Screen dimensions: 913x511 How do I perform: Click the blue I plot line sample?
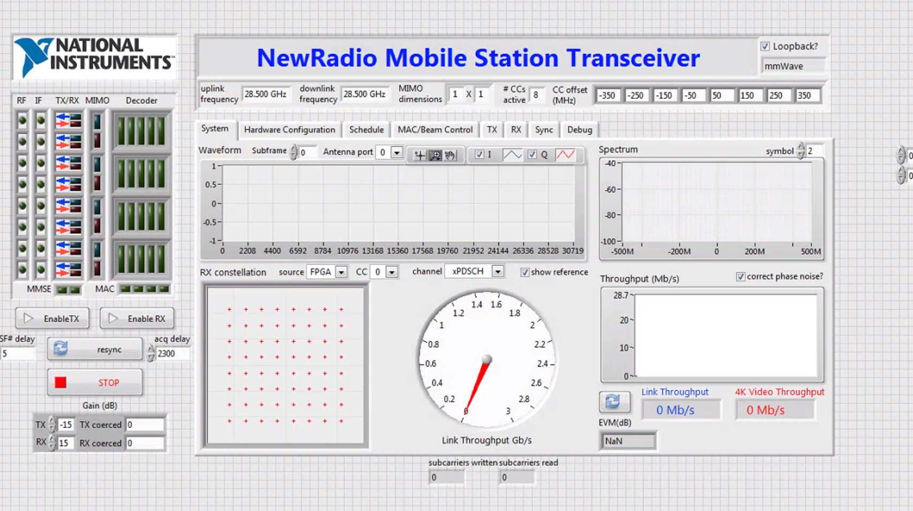[x=512, y=155]
